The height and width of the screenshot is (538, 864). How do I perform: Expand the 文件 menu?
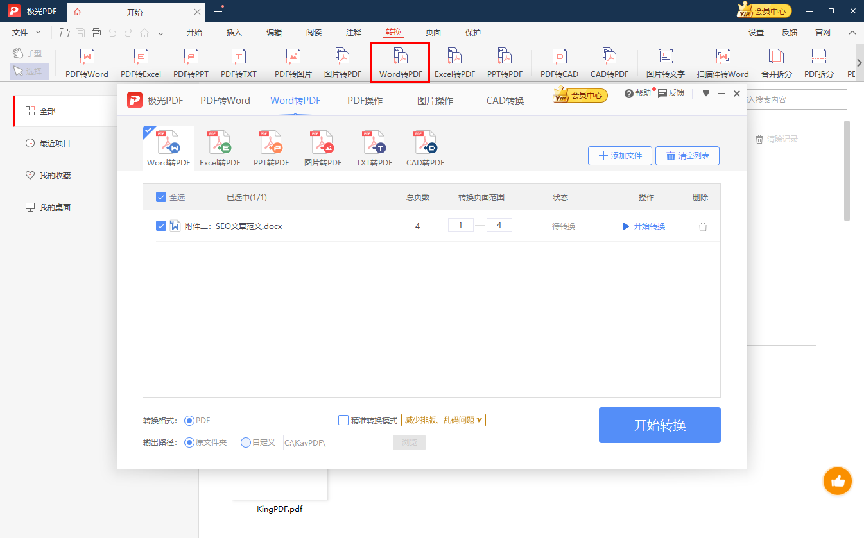24,32
